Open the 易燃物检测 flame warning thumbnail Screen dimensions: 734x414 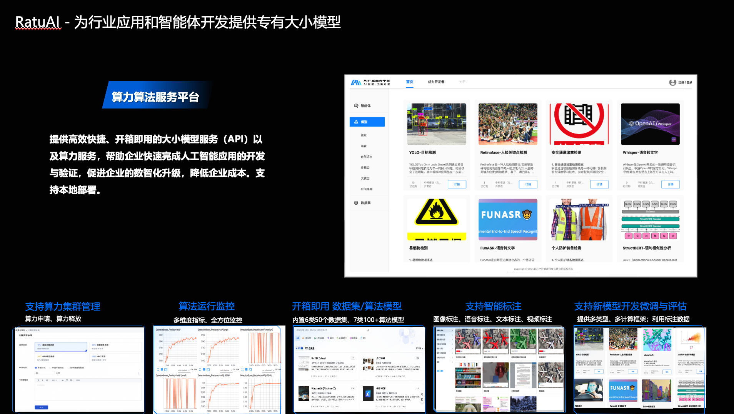click(437, 220)
